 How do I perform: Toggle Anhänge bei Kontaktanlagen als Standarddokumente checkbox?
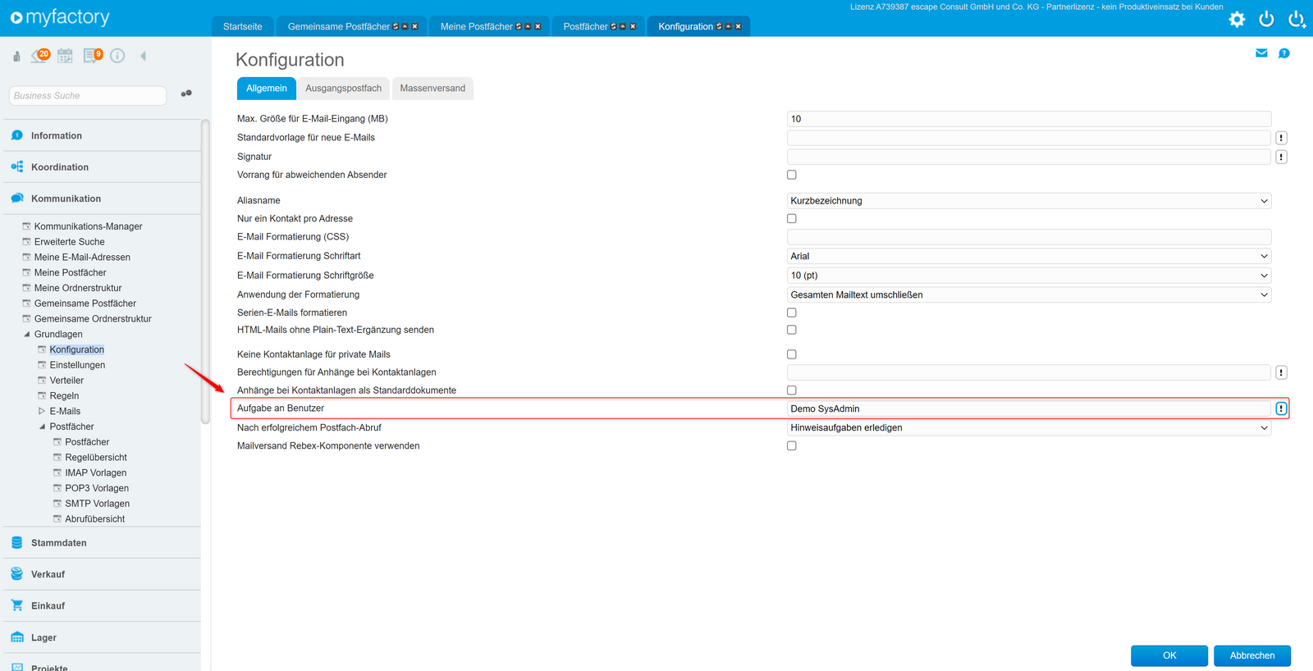[792, 390]
